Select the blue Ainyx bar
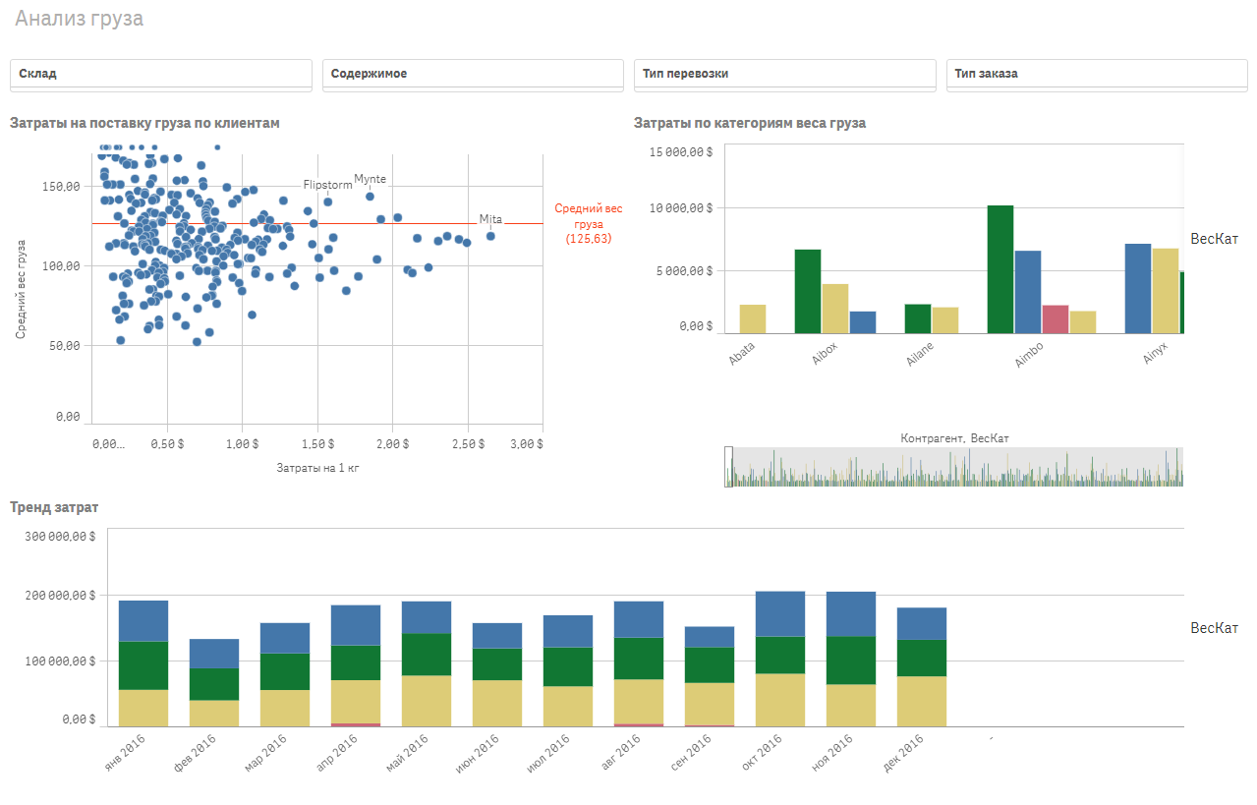1257x805 pixels. click(1137, 289)
